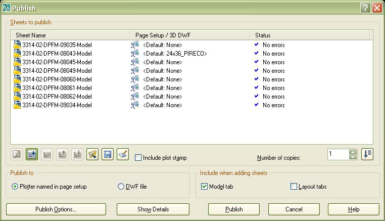Increase number of copies with up arrow
Screen dimensions: 385x221
pos(353,152)
